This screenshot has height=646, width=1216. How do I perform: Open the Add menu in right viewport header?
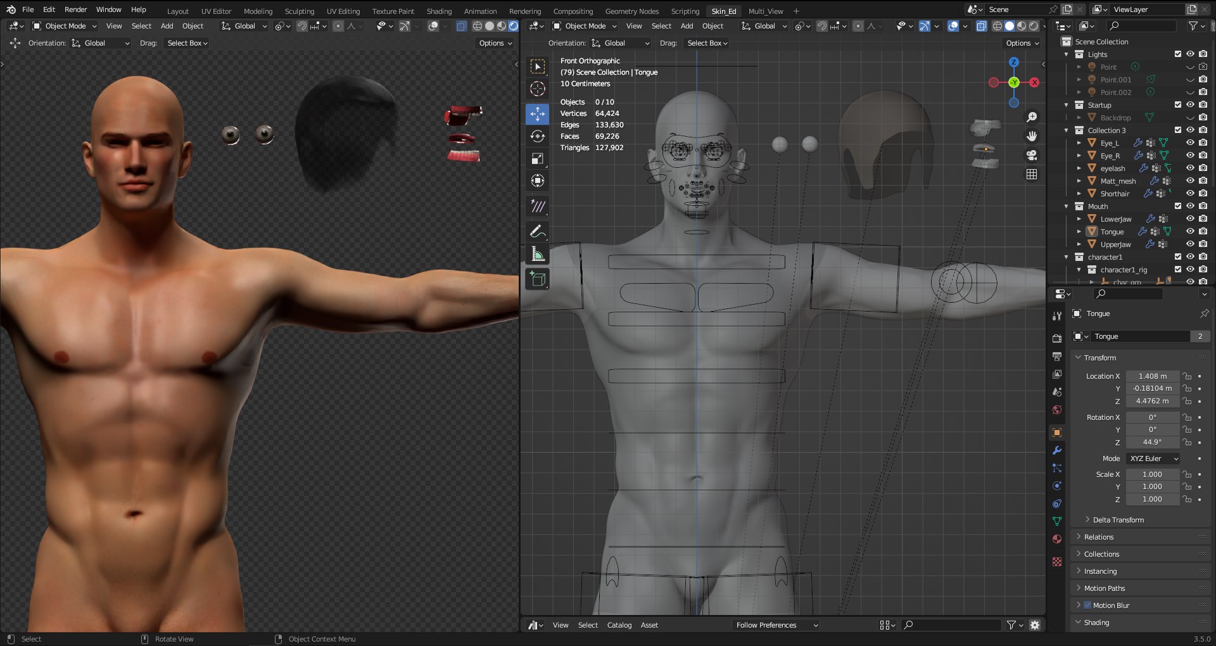click(x=687, y=26)
